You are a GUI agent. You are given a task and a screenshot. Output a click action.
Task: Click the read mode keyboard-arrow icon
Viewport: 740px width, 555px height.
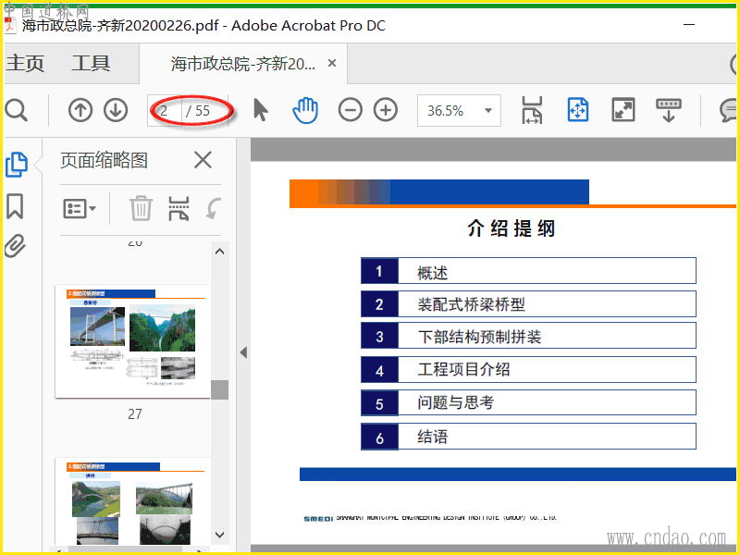point(668,110)
